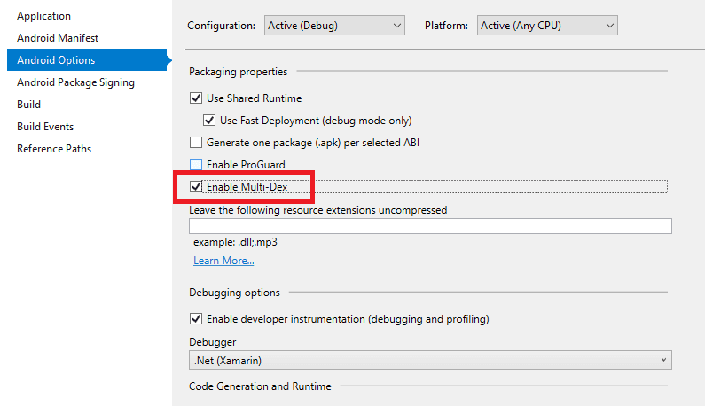This screenshot has width=705, height=406.
Task: Toggle Enable developer instrumentation checkbox
Action: tap(196, 319)
